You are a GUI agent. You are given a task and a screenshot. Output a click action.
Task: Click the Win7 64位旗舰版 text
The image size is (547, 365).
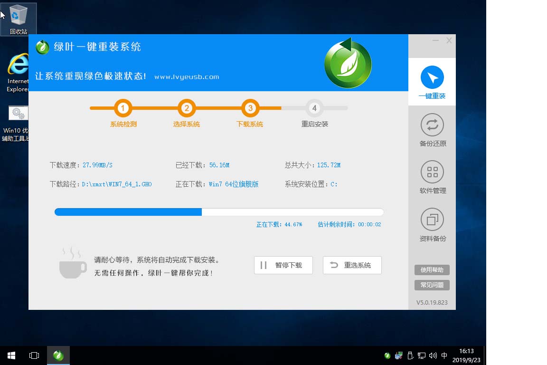[x=234, y=184]
